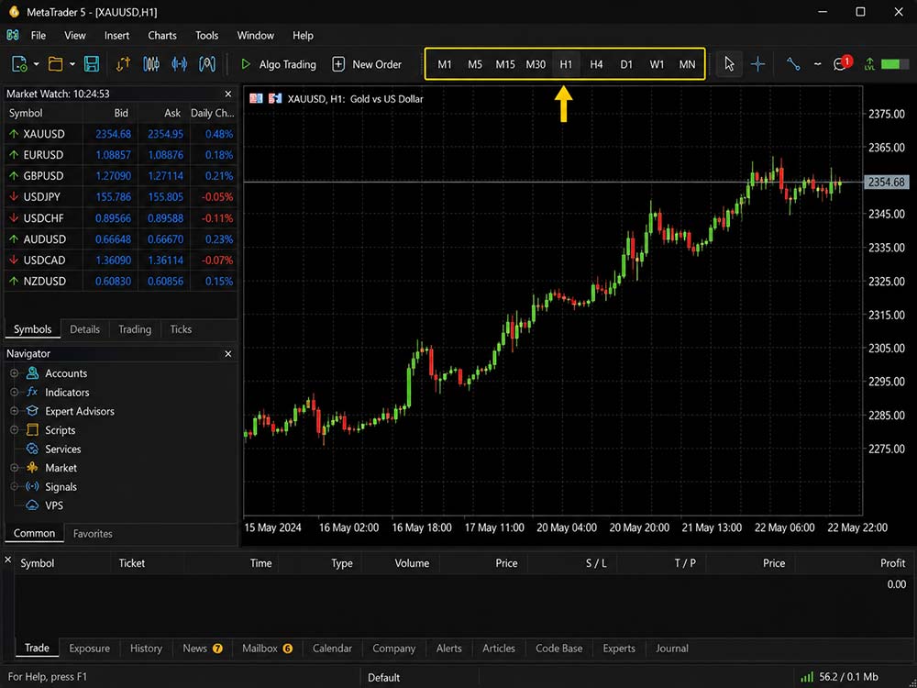Click the green LVL arrow icon

pyautogui.click(x=869, y=64)
